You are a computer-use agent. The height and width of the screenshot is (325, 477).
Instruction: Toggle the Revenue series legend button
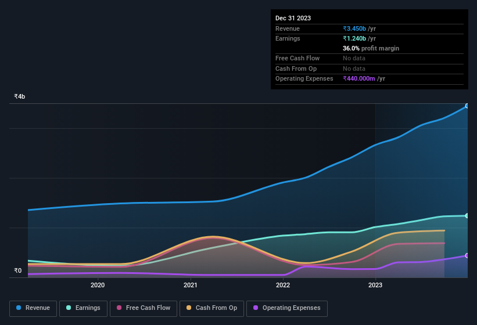(33, 309)
